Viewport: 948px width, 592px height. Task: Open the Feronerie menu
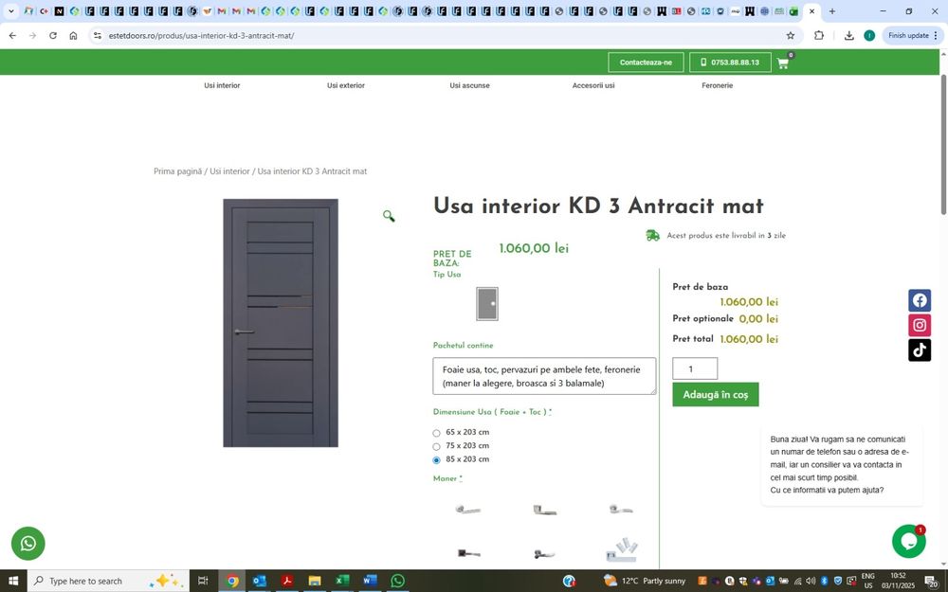[x=717, y=86]
